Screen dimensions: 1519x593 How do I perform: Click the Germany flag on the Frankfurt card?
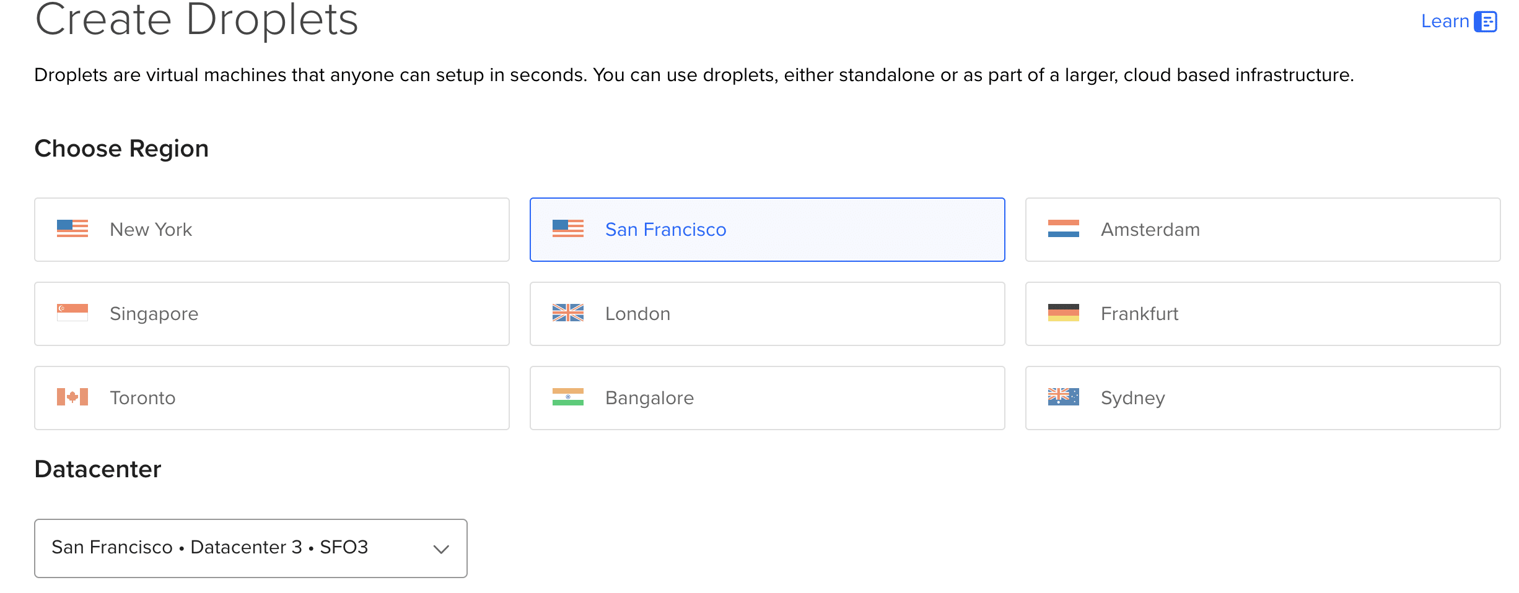click(1063, 313)
